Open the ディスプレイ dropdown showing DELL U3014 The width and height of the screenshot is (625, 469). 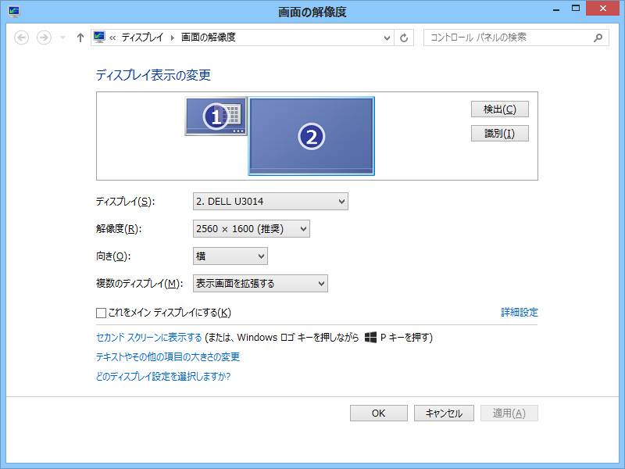270,202
